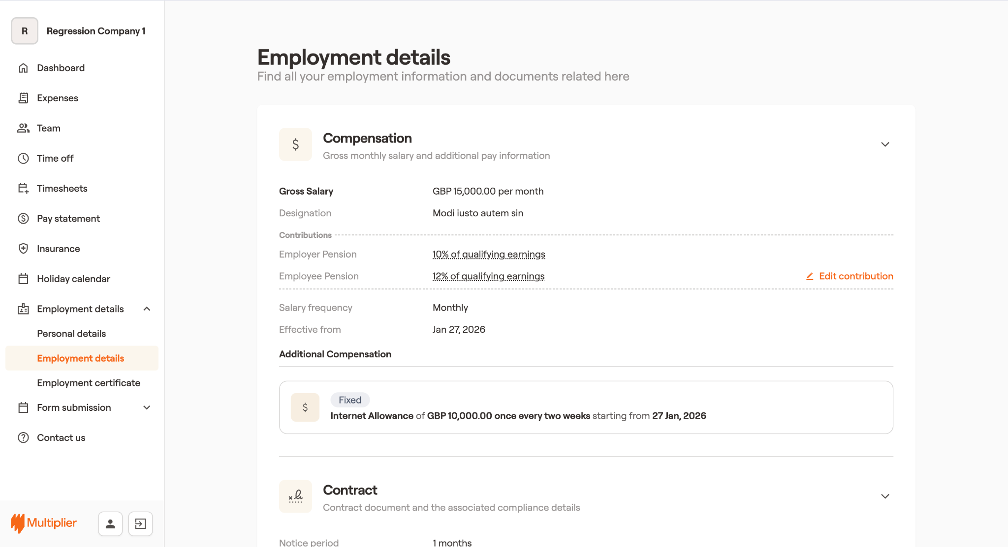Click Edit contribution link
Viewport: 1008px width, 547px height.
click(850, 276)
